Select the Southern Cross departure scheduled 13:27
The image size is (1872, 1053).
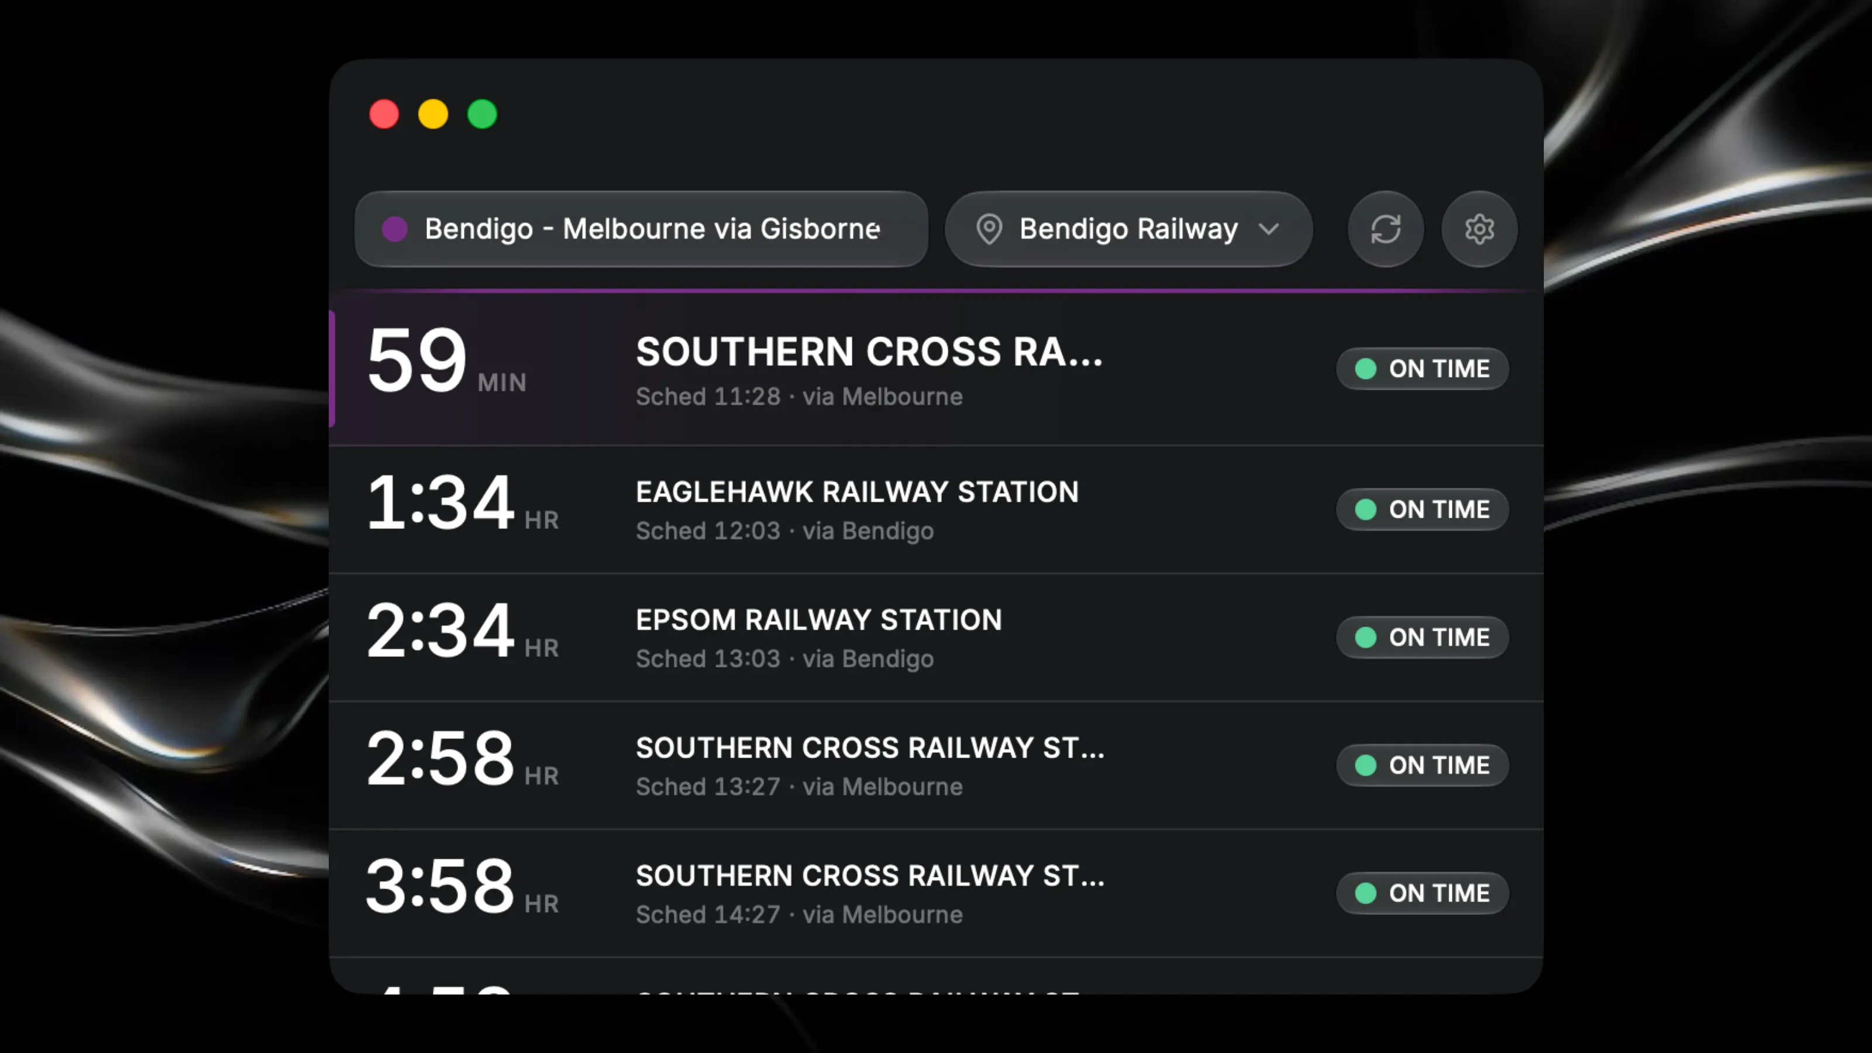tap(936, 765)
